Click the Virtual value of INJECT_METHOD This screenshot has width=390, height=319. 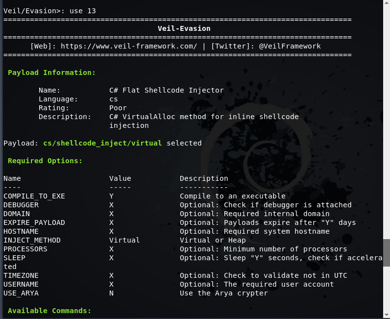point(124,240)
